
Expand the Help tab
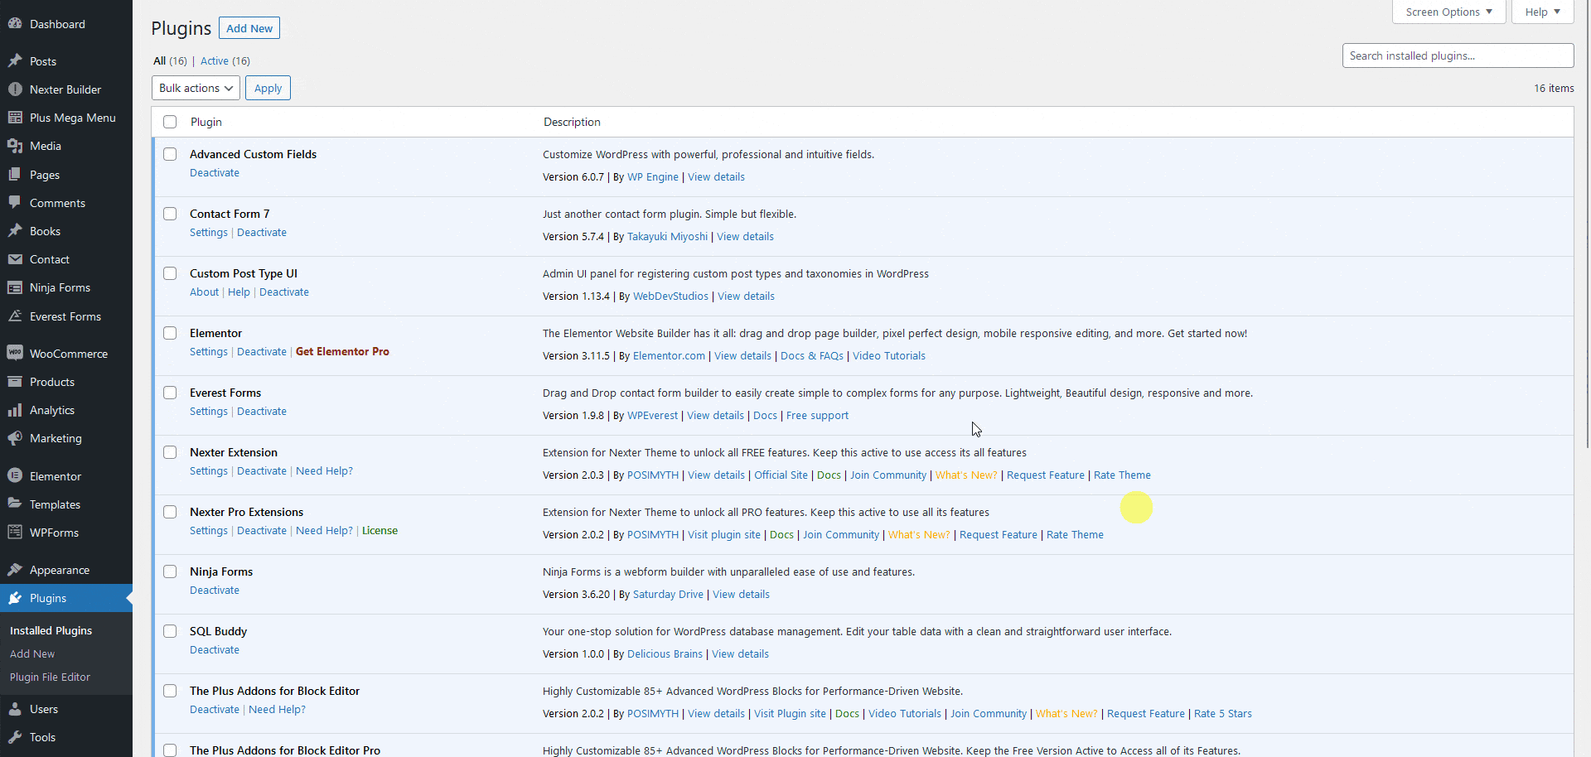1542,12
